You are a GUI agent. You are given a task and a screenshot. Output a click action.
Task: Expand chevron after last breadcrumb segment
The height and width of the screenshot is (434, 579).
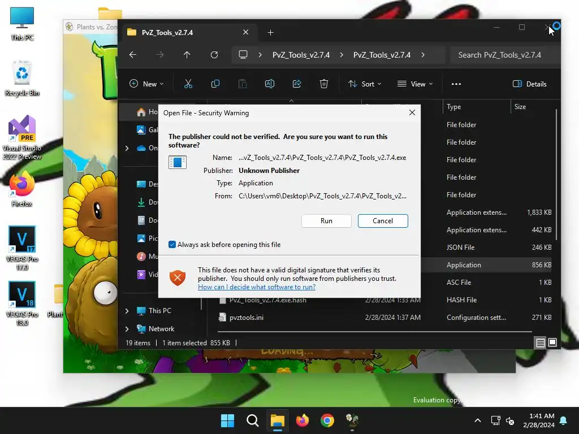coord(423,55)
